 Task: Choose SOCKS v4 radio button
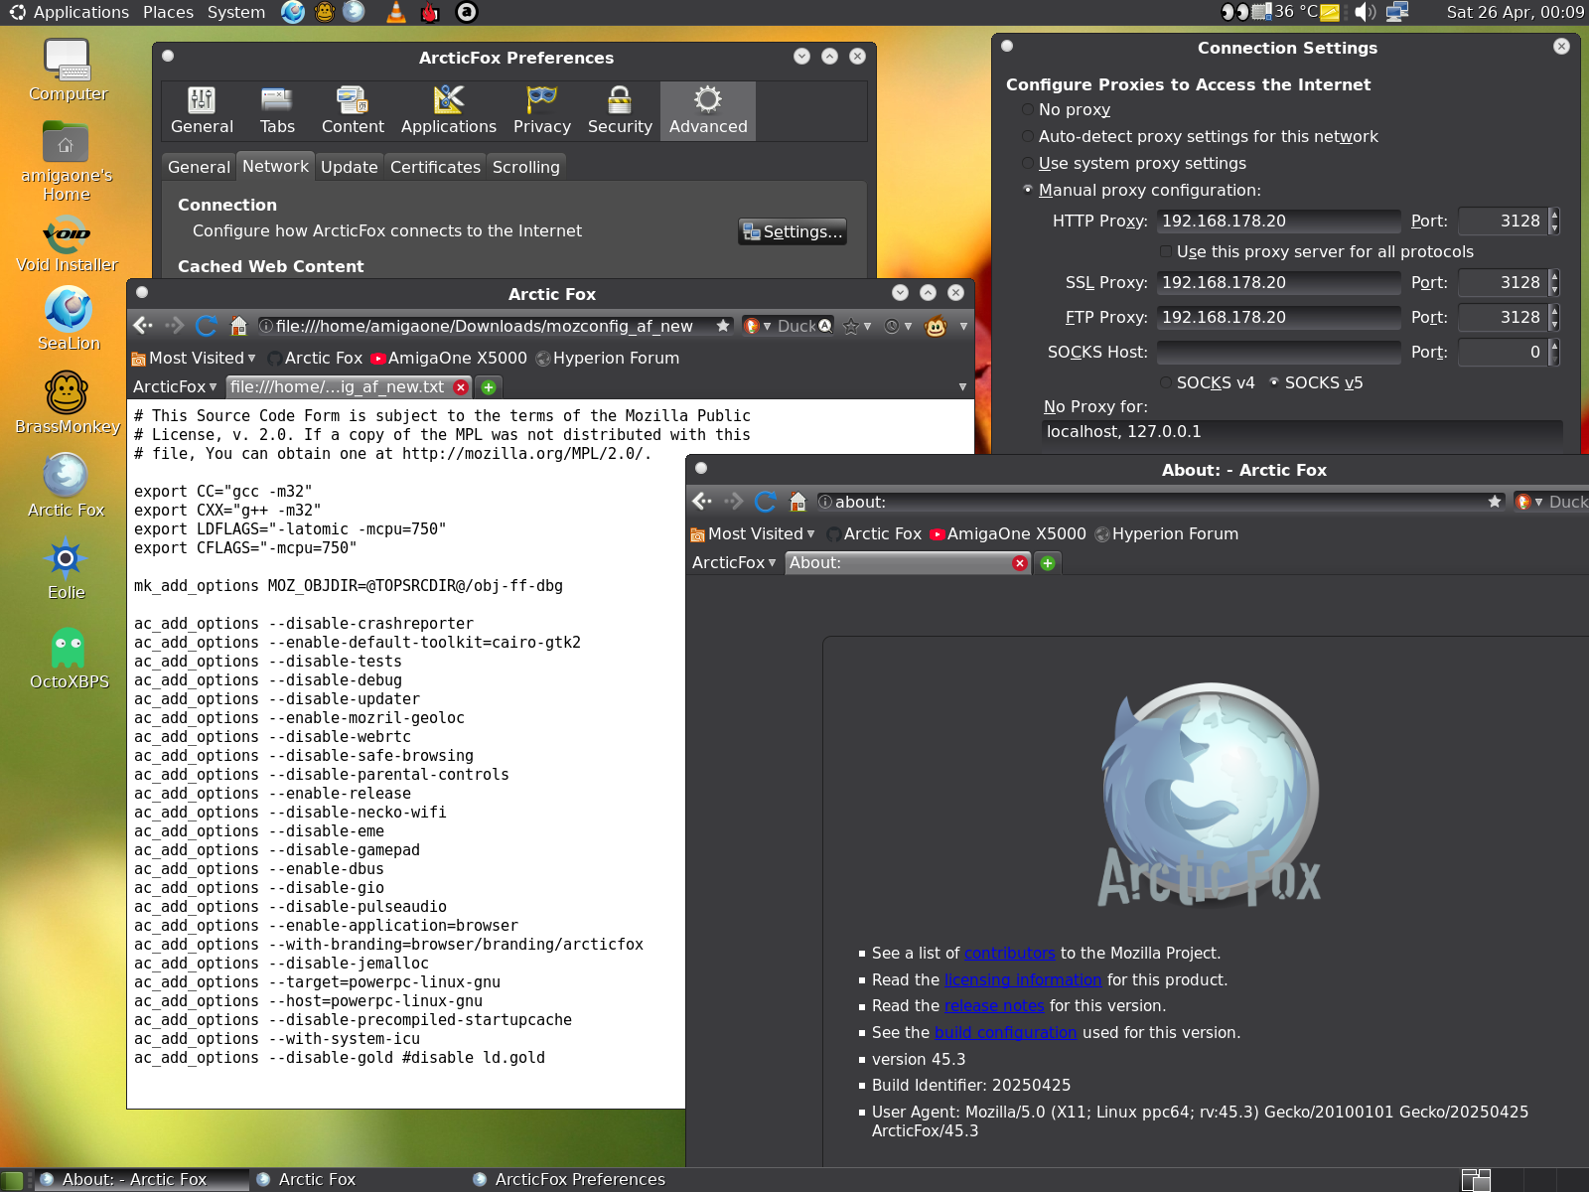point(1166,383)
